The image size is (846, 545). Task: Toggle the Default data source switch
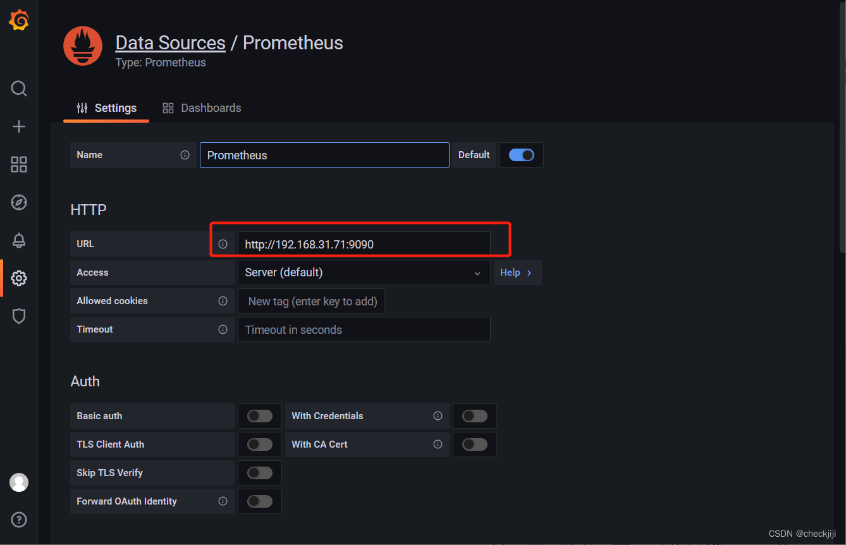(521, 155)
